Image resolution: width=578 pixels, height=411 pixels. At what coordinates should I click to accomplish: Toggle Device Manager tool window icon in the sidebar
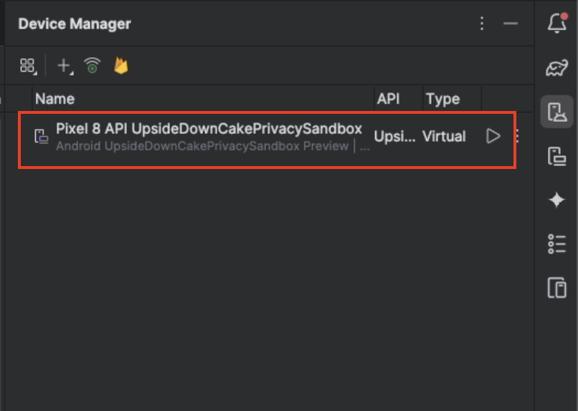[557, 112]
